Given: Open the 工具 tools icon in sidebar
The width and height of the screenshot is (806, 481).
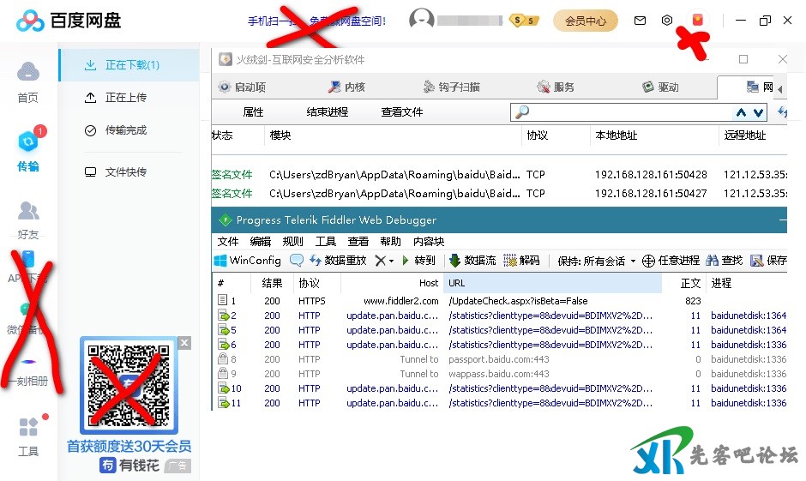Looking at the screenshot, I should [28, 436].
